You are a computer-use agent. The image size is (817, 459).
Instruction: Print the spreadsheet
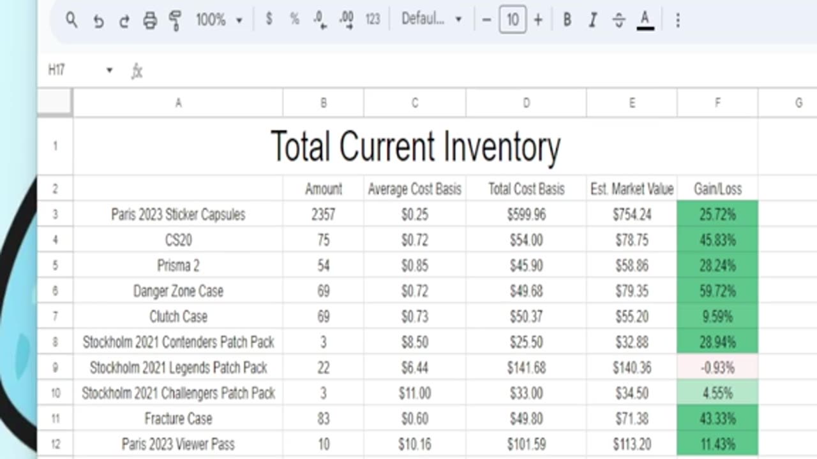pyautogui.click(x=150, y=20)
